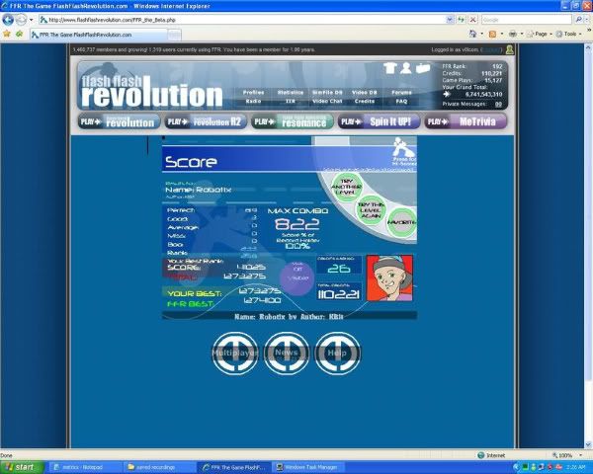Open the Video DB nav link
Viewport: 593px width, 474px height.
click(x=364, y=92)
